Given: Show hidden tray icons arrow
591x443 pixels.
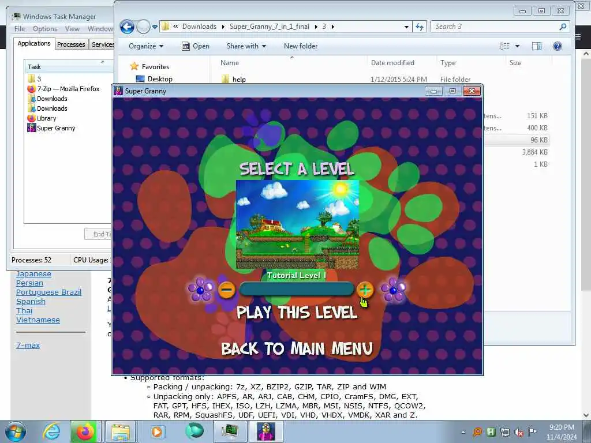Looking at the screenshot, I should (x=463, y=433).
